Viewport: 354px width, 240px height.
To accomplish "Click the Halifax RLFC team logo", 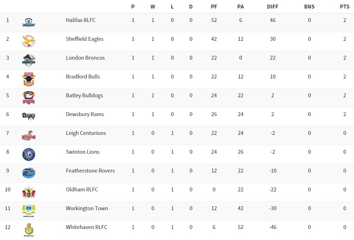I will [29, 23].
